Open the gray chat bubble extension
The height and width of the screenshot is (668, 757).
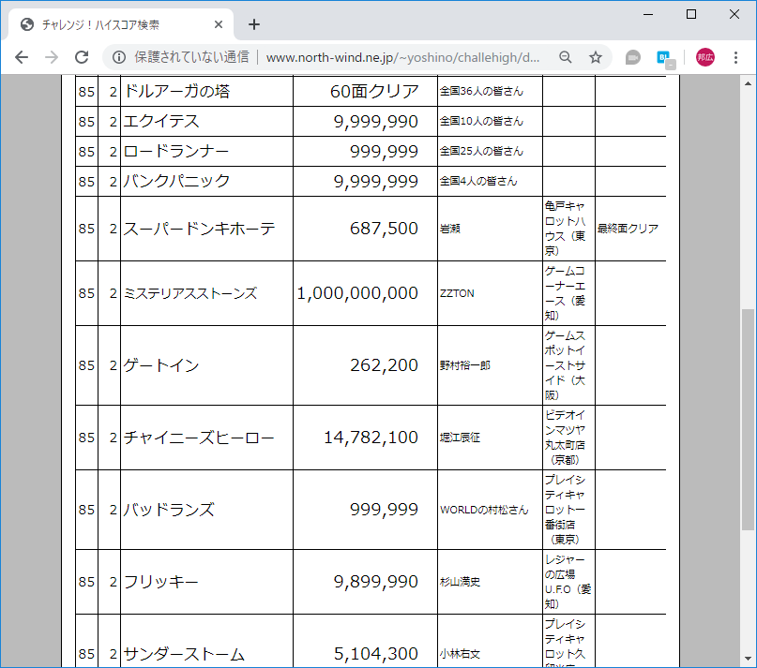632,57
